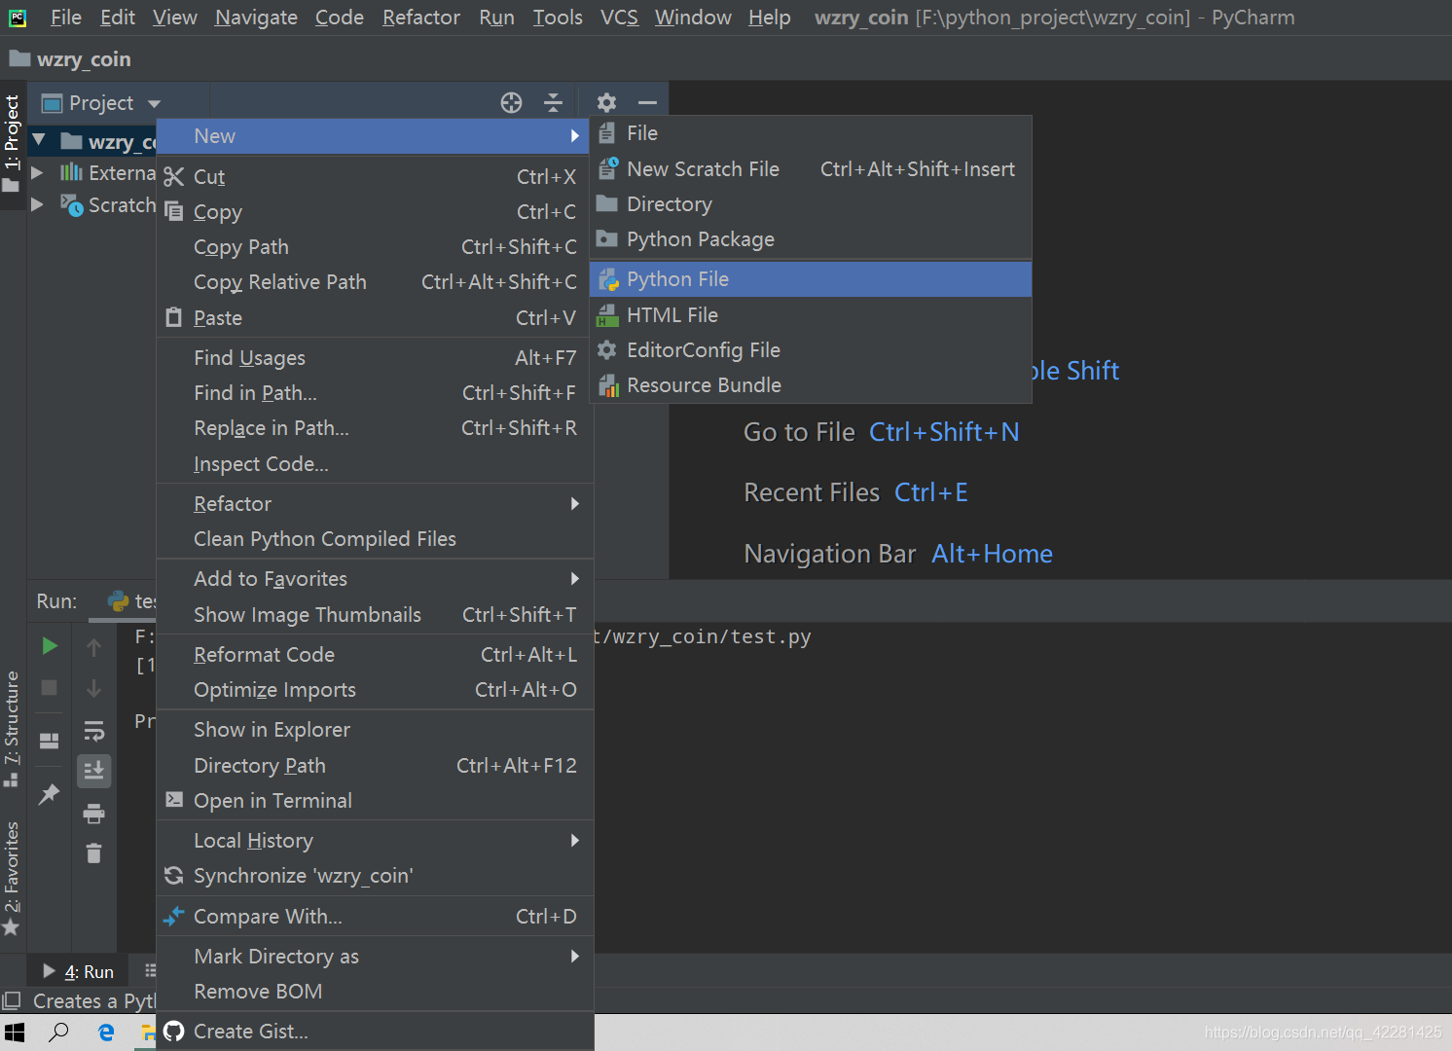The image size is (1452, 1051).
Task: Toggle scroll to end icon
Action: pyautogui.click(x=93, y=771)
